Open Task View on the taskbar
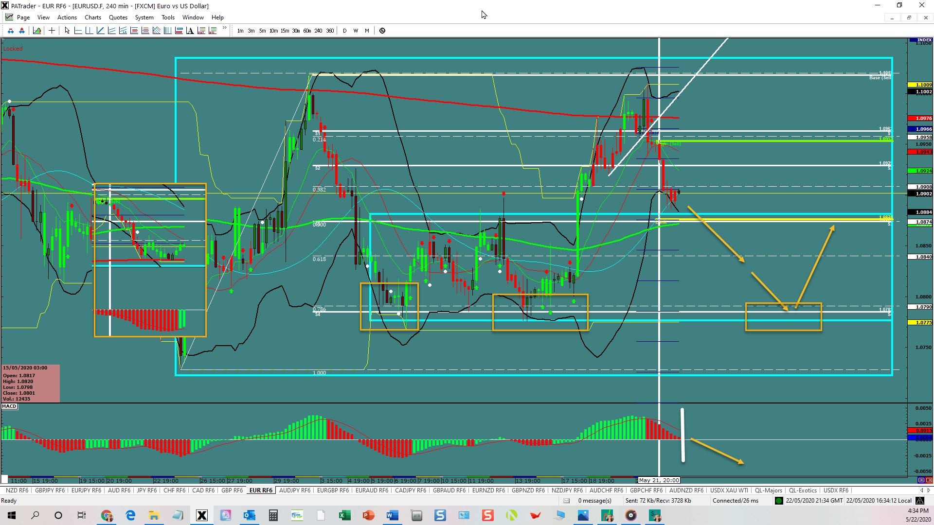This screenshot has width=934, height=525. point(82,515)
